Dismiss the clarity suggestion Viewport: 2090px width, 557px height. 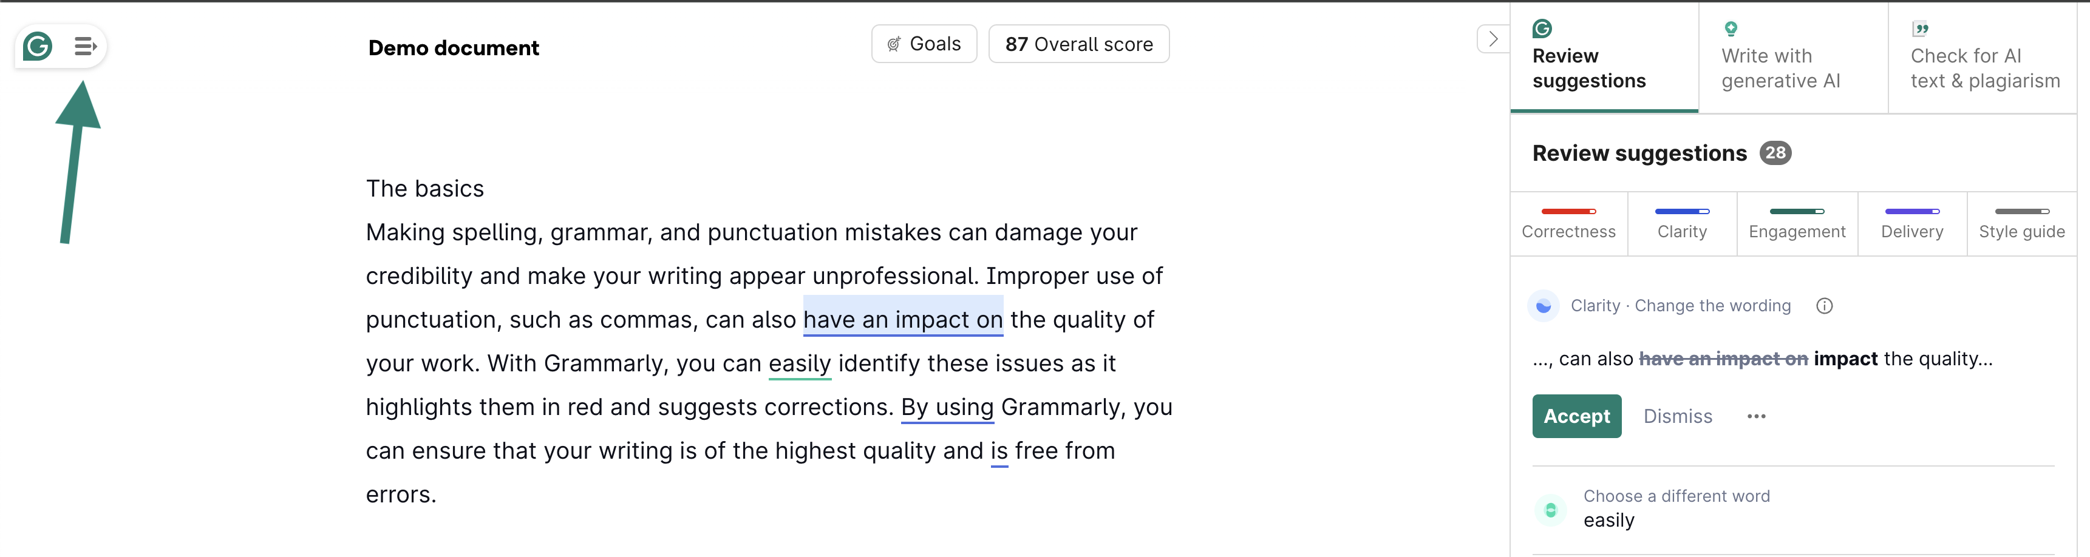point(1677,416)
